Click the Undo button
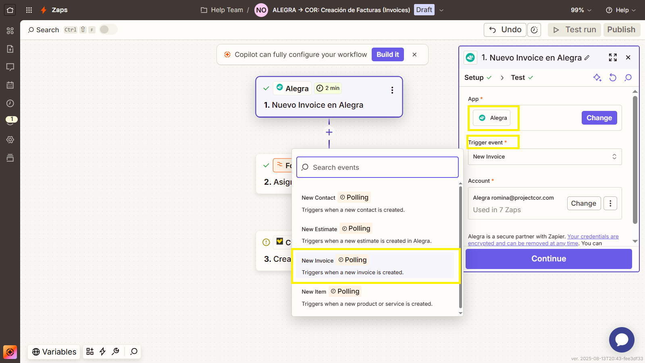The height and width of the screenshot is (363, 645). (x=505, y=30)
